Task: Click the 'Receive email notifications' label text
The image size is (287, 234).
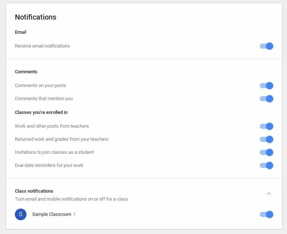Action: pos(42,46)
